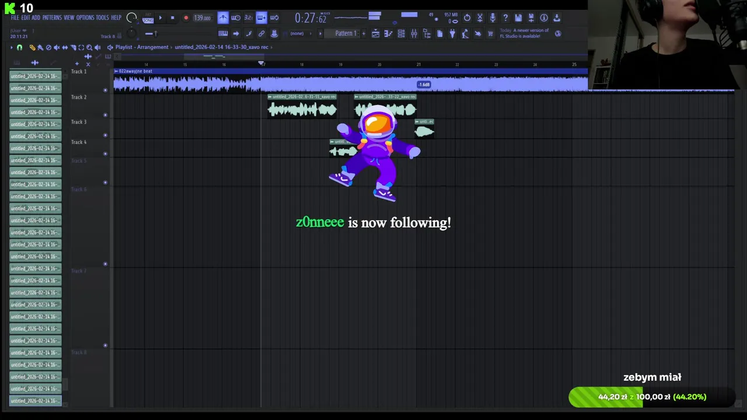Click the download content library icon
Image resolution: width=747 pixels, height=420 pixels.
pos(557,18)
